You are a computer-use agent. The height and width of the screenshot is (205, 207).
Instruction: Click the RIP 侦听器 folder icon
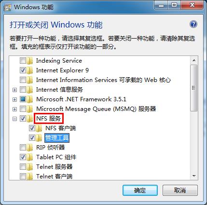click(30, 148)
